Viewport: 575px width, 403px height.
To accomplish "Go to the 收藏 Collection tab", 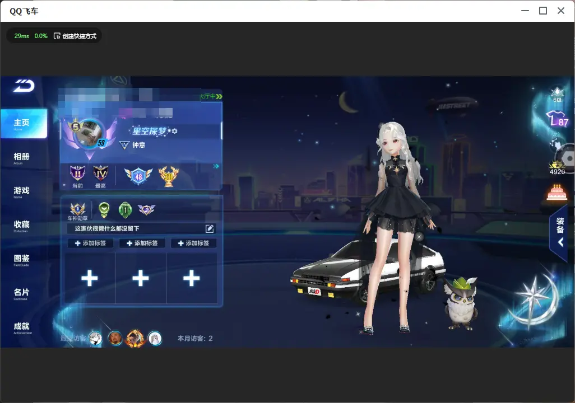I will (21, 226).
